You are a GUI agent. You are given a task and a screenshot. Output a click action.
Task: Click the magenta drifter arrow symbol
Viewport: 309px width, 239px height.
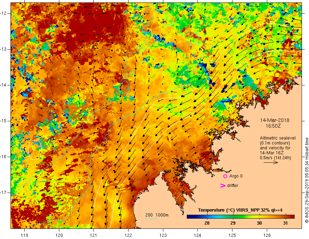coord(223,186)
